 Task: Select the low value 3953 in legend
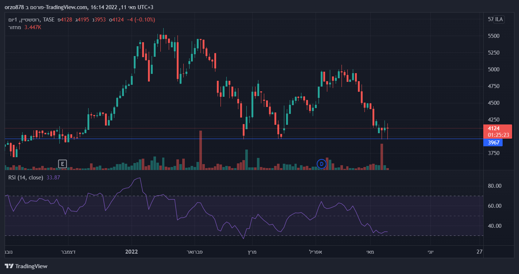[100, 20]
